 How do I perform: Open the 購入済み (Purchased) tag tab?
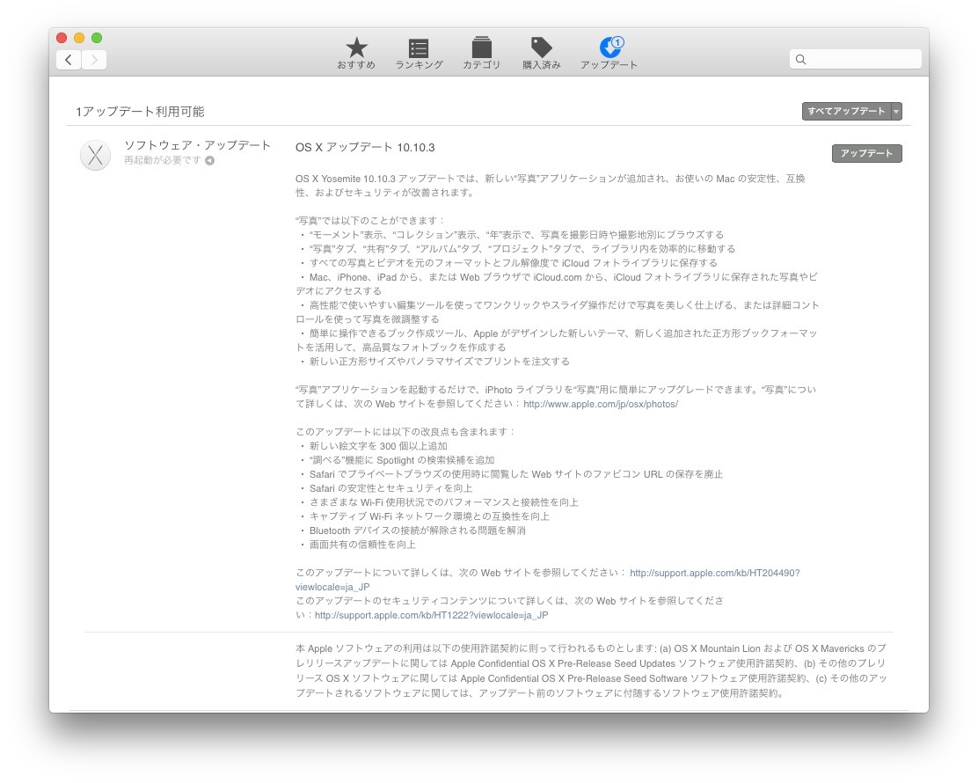point(542,53)
